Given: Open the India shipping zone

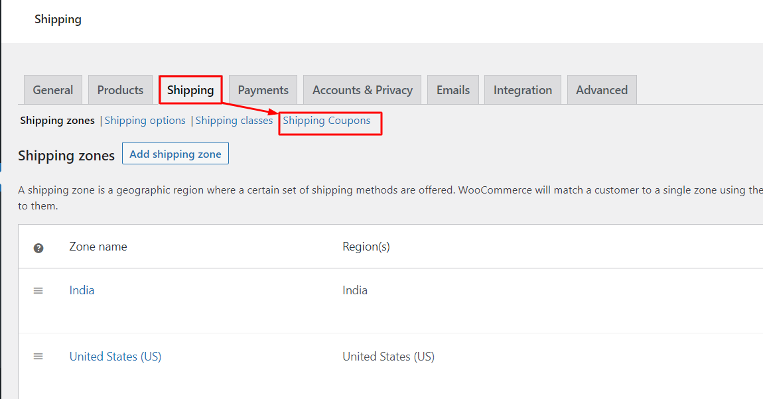Looking at the screenshot, I should (x=81, y=290).
